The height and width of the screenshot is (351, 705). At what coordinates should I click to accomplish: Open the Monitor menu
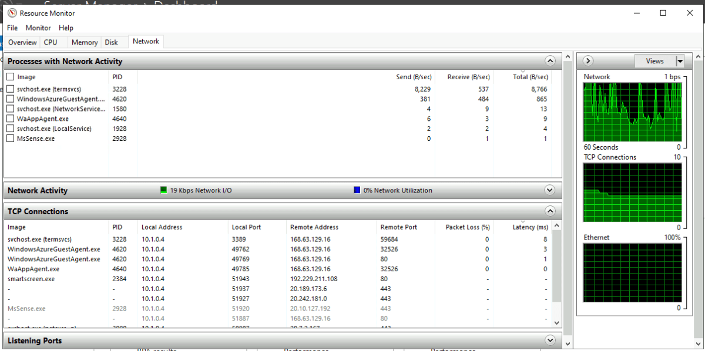pyautogui.click(x=38, y=28)
